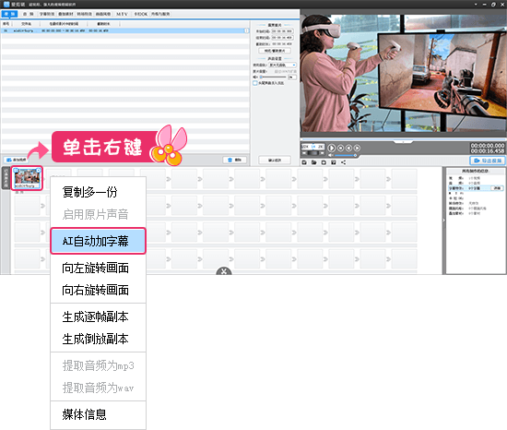
Task: Open the 字幕特效 tab
Action: point(47,14)
